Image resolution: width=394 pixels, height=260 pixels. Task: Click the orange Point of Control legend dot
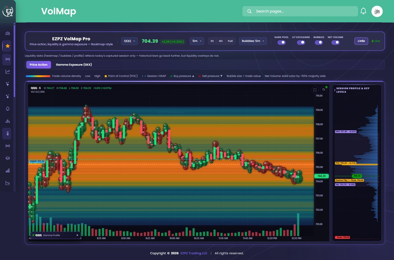click(x=106, y=76)
